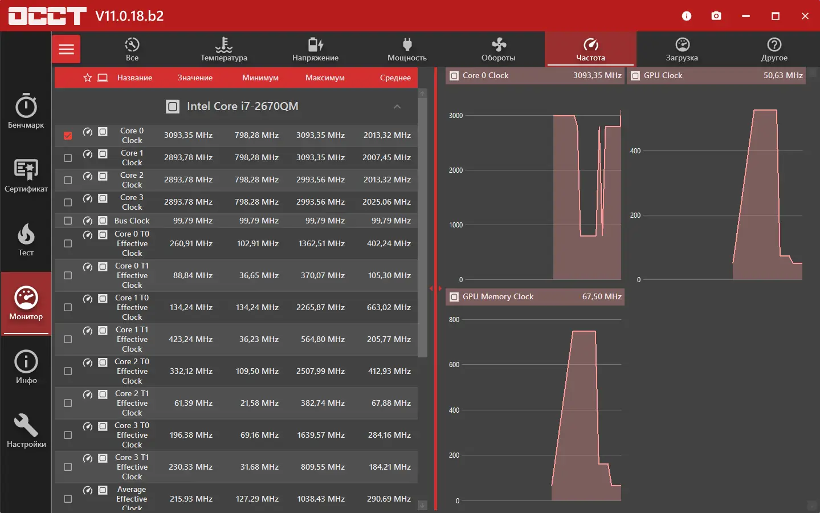Click the chip icon on GPU Memory Clock graph header
The height and width of the screenshot is (513, 820).
tap(454, 297)
